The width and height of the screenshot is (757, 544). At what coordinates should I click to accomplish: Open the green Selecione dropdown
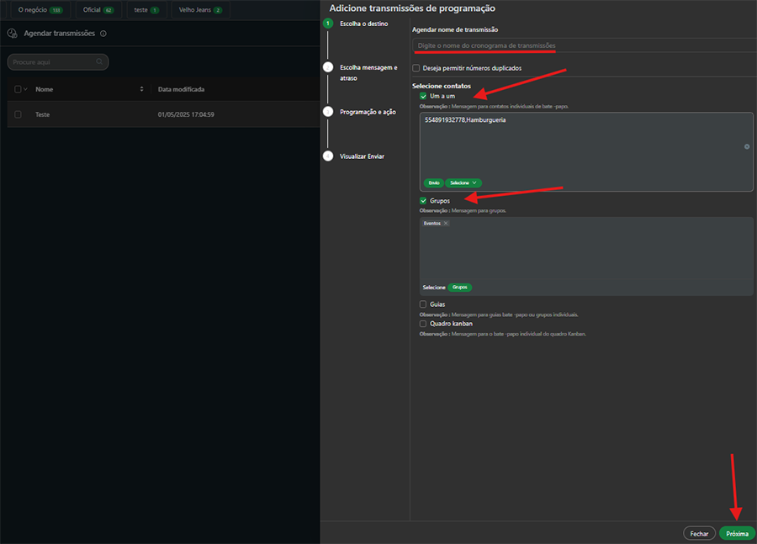pos(463,182)
